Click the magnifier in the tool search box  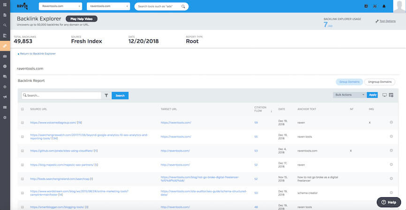coord(183,7)
